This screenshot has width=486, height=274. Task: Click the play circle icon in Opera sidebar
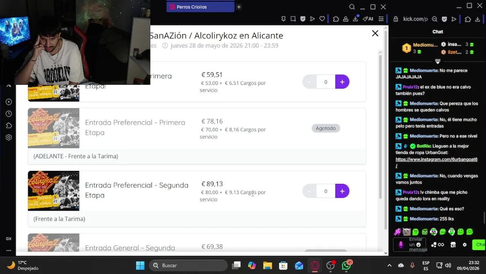point(9,102)
